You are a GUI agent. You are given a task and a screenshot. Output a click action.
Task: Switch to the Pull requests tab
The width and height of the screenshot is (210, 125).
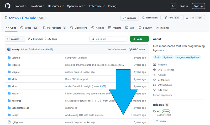[x=54, y=28]
